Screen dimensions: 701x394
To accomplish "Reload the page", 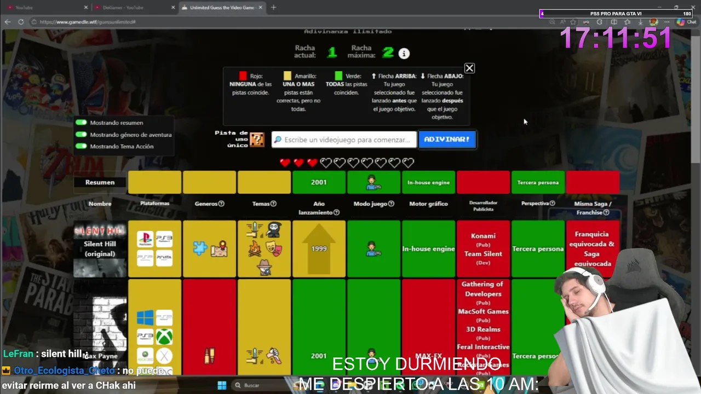I will point(21,22).
